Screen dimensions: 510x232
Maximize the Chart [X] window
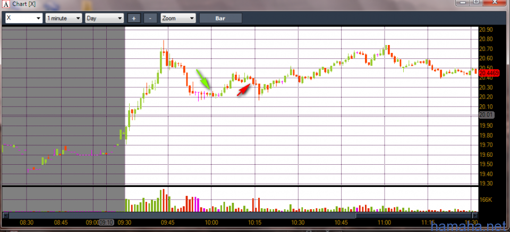pyautogui.click(x=476, y=2)
